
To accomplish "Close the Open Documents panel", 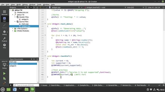I will coord(37,59).
